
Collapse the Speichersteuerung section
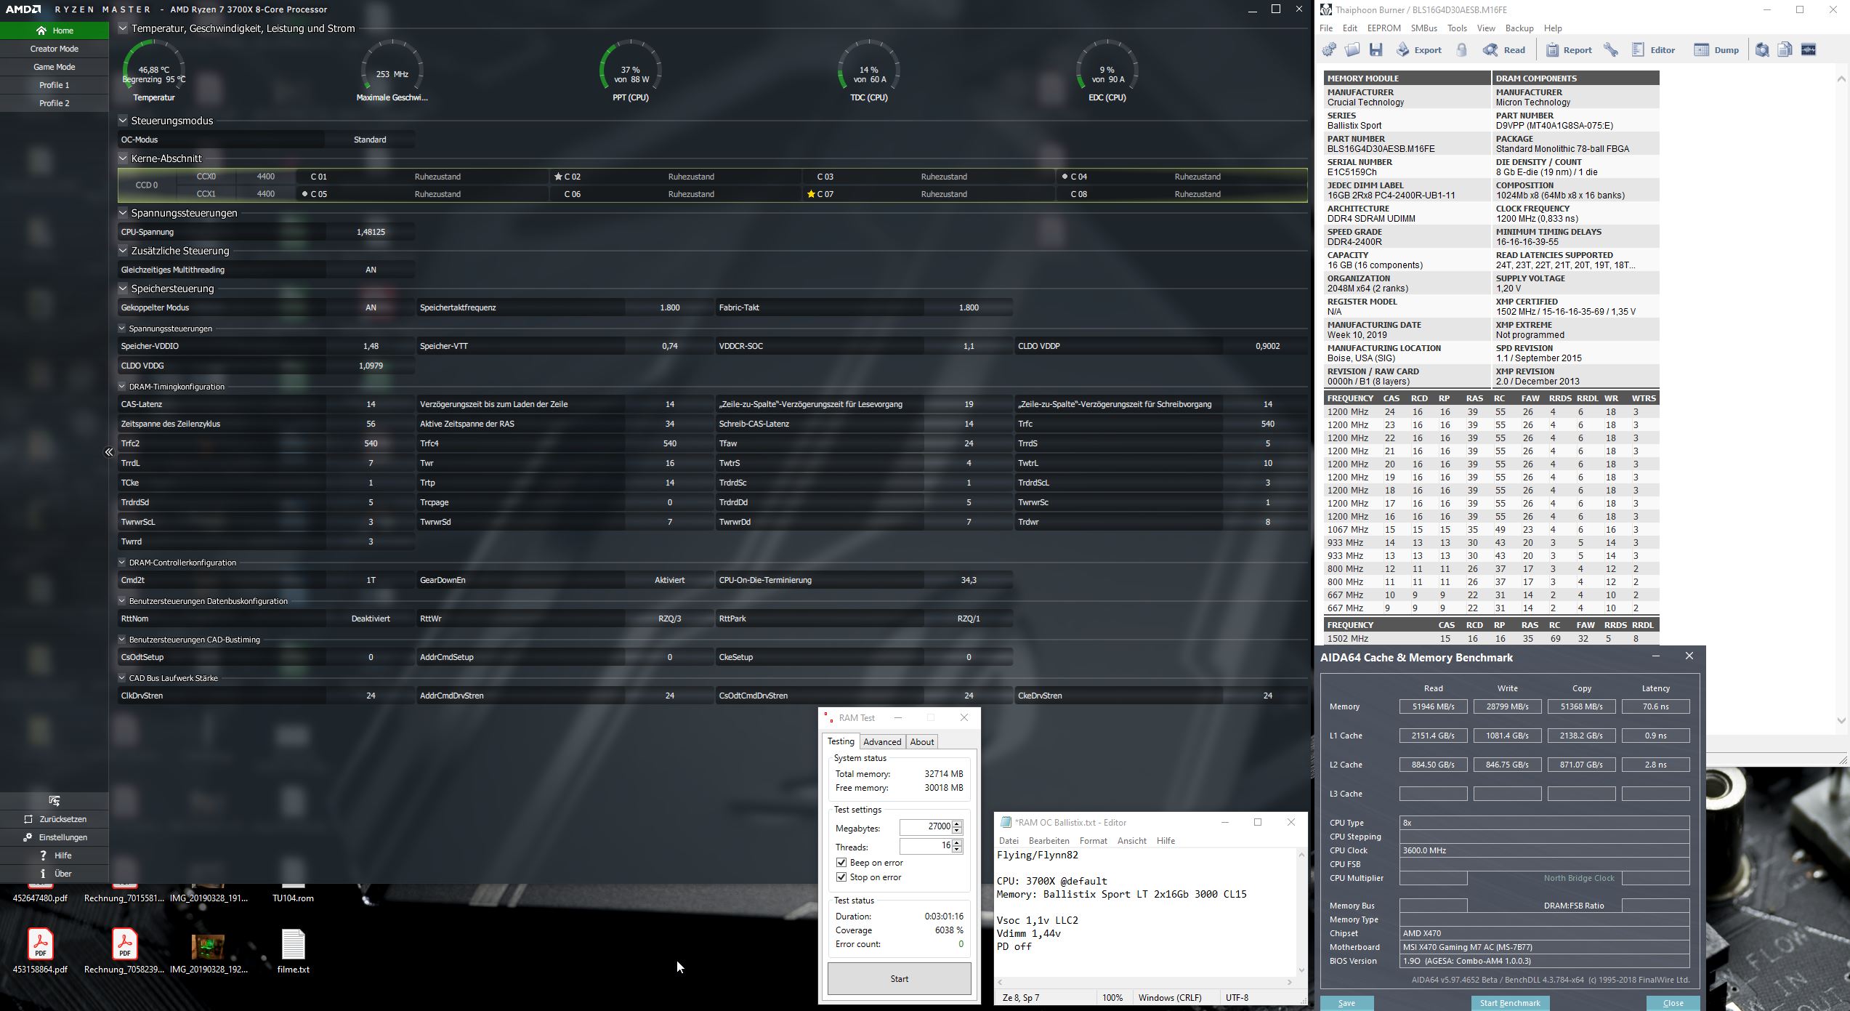[x=121, y=289]
